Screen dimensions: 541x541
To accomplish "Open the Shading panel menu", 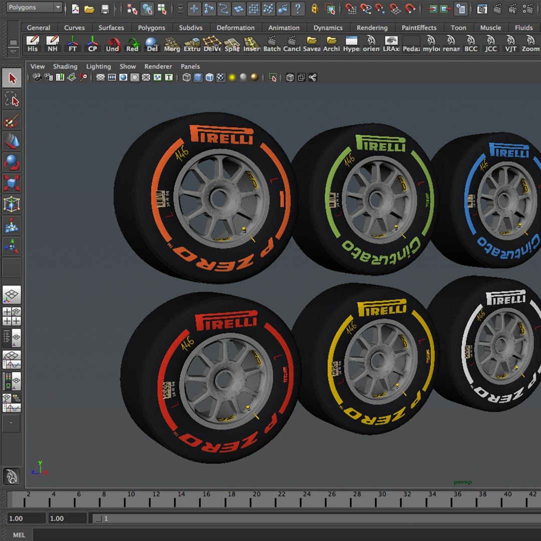I will (65, 67).
